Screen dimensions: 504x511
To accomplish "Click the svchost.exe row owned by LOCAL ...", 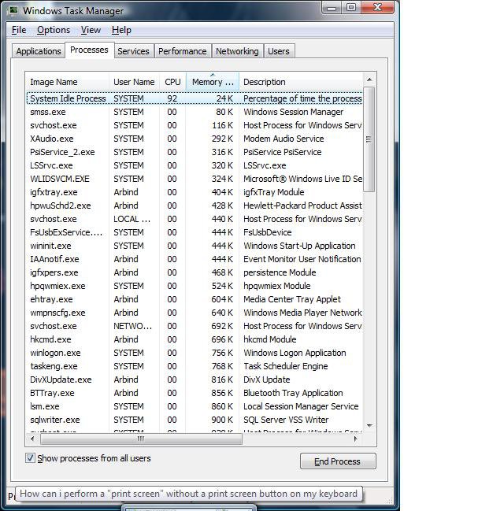I will [x=195, y=219].
